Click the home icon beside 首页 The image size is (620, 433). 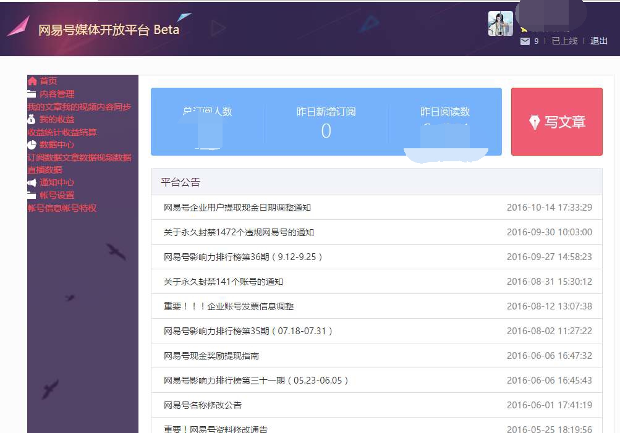(x=32, y=81)
